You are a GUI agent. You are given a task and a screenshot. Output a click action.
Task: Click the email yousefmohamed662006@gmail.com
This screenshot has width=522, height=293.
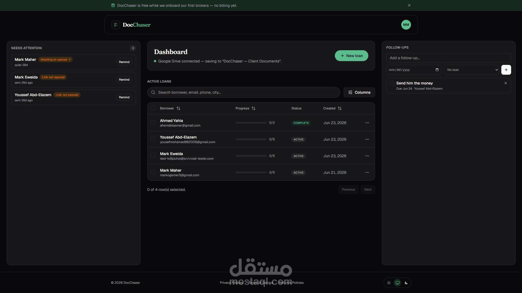[x=188, y=142]
